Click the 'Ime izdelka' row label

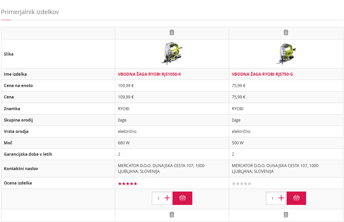(x=15, y=74)
